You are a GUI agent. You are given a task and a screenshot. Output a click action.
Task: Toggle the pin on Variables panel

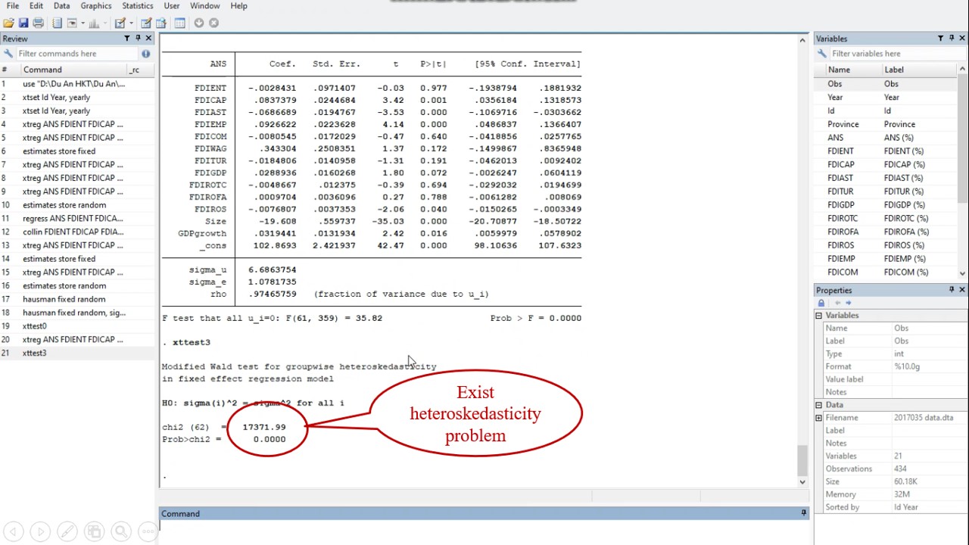[x=951, y=39]
